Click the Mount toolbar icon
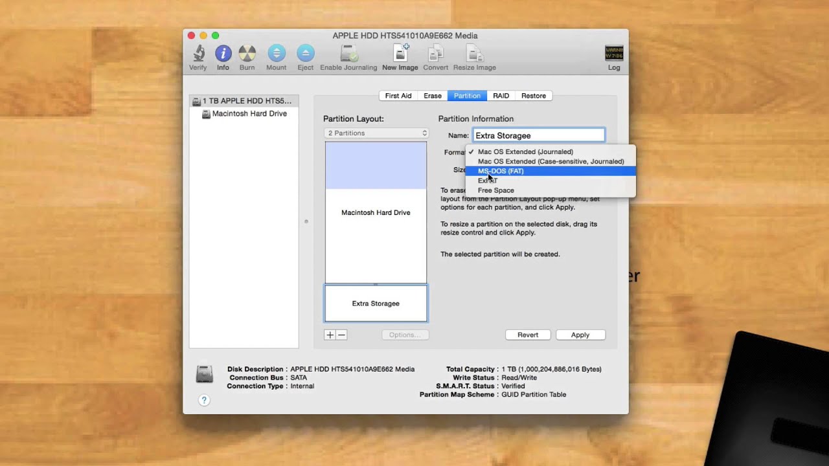829x466 pixels. (x=277, y=53)
